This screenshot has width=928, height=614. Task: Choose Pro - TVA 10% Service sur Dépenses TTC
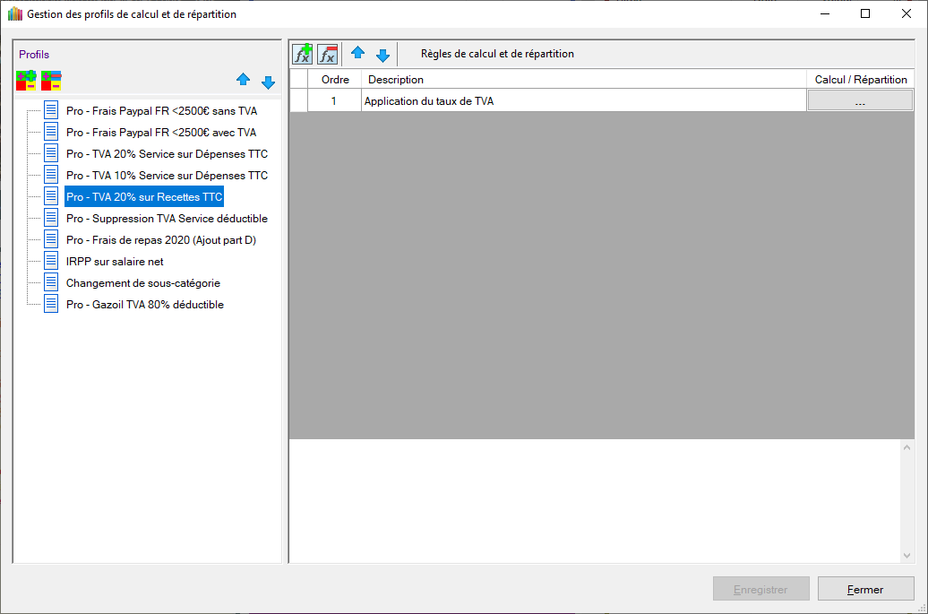pos(167,176)
